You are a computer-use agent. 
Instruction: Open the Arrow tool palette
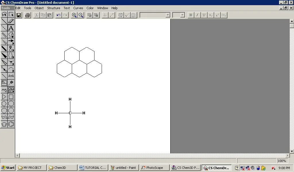11,42
